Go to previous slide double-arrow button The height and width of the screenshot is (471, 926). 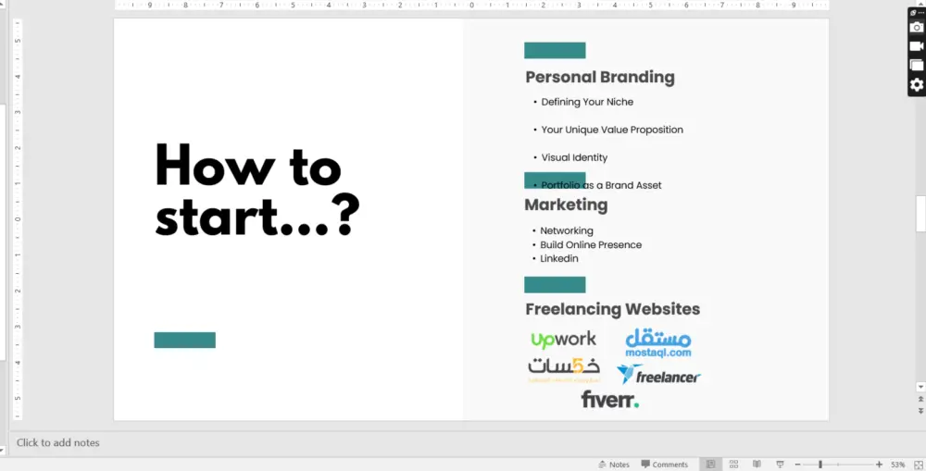click(920, 400)
